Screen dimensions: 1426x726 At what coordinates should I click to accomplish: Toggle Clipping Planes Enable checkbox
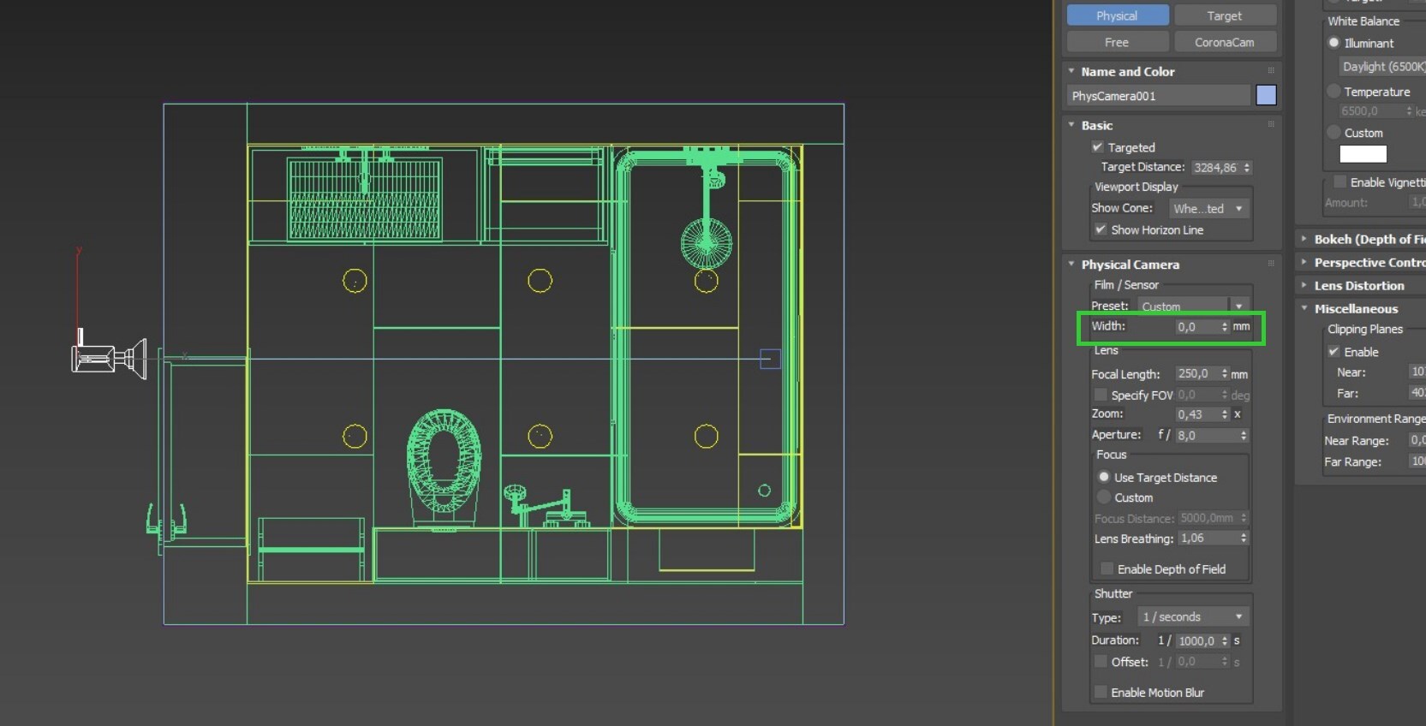coord(1334,352)
